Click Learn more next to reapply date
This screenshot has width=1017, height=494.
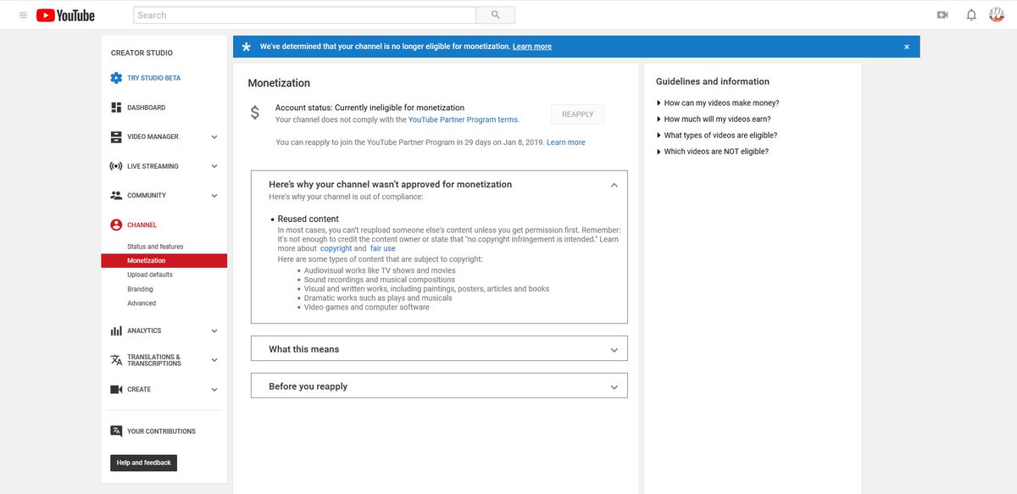(x=566, y=142)
